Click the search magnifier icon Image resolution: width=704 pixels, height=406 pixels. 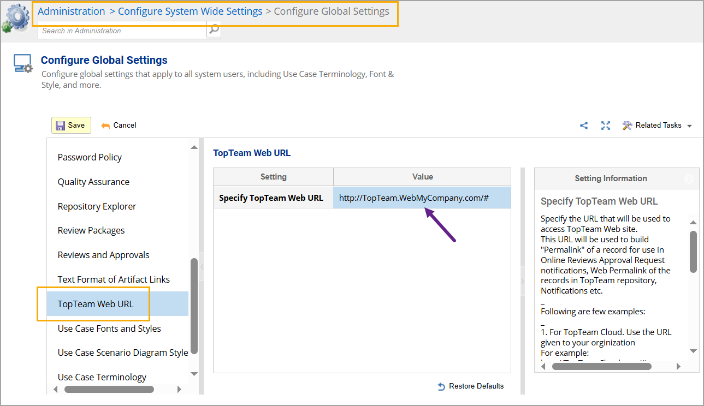pos(214,30)
